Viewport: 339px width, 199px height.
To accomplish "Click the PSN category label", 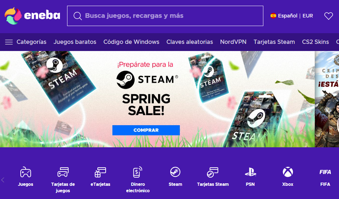I will (250, 184).
